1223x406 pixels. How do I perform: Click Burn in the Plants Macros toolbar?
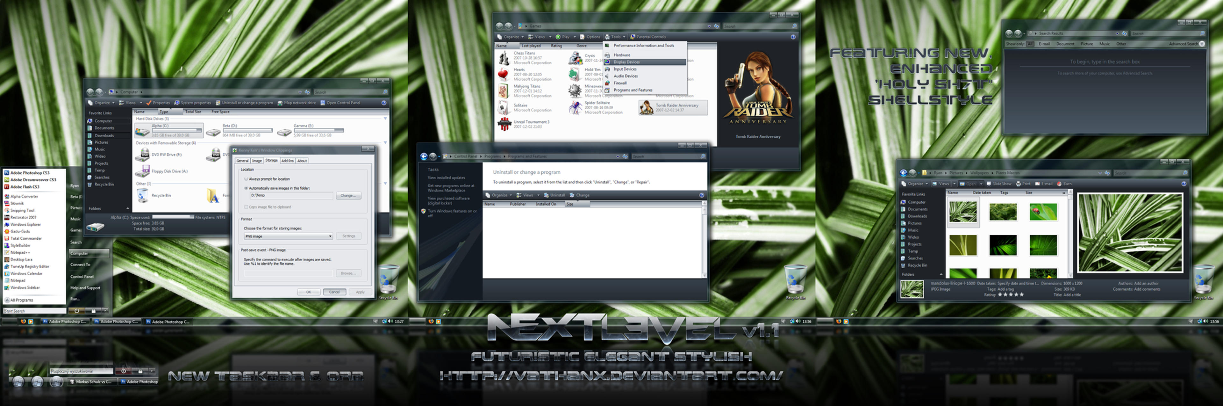(1064, 184)
